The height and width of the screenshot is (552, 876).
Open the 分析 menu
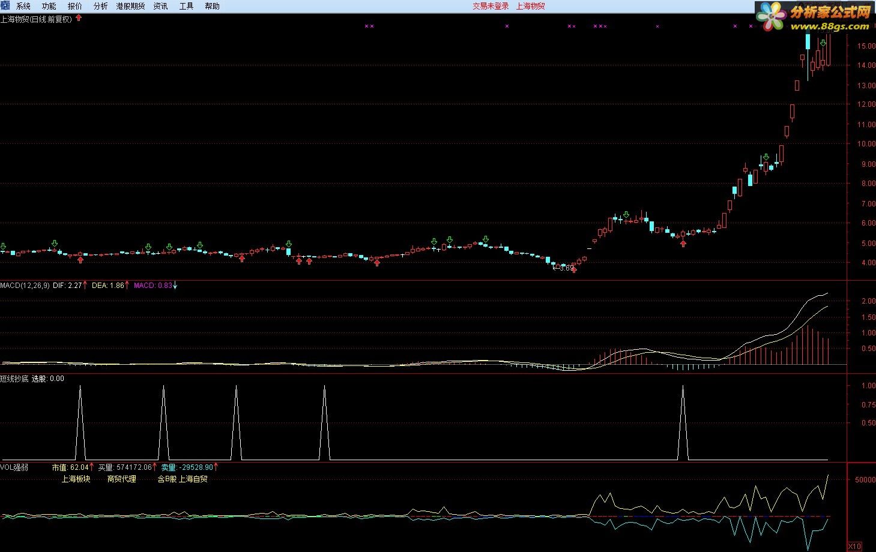point(101,6)
